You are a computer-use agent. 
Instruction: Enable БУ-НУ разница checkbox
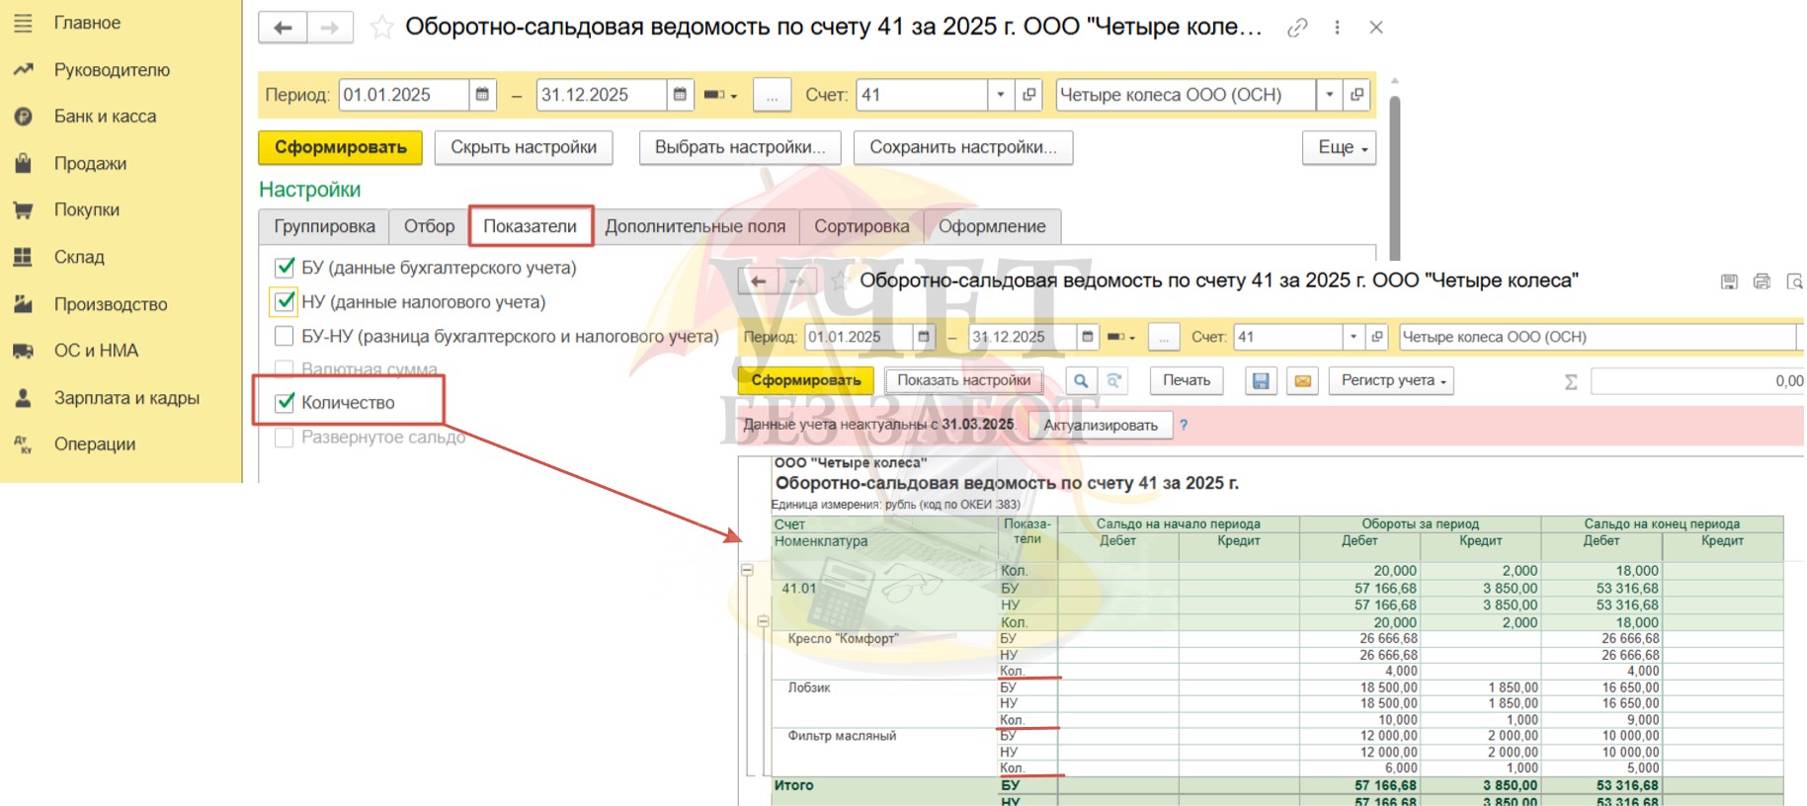[285, 337]
